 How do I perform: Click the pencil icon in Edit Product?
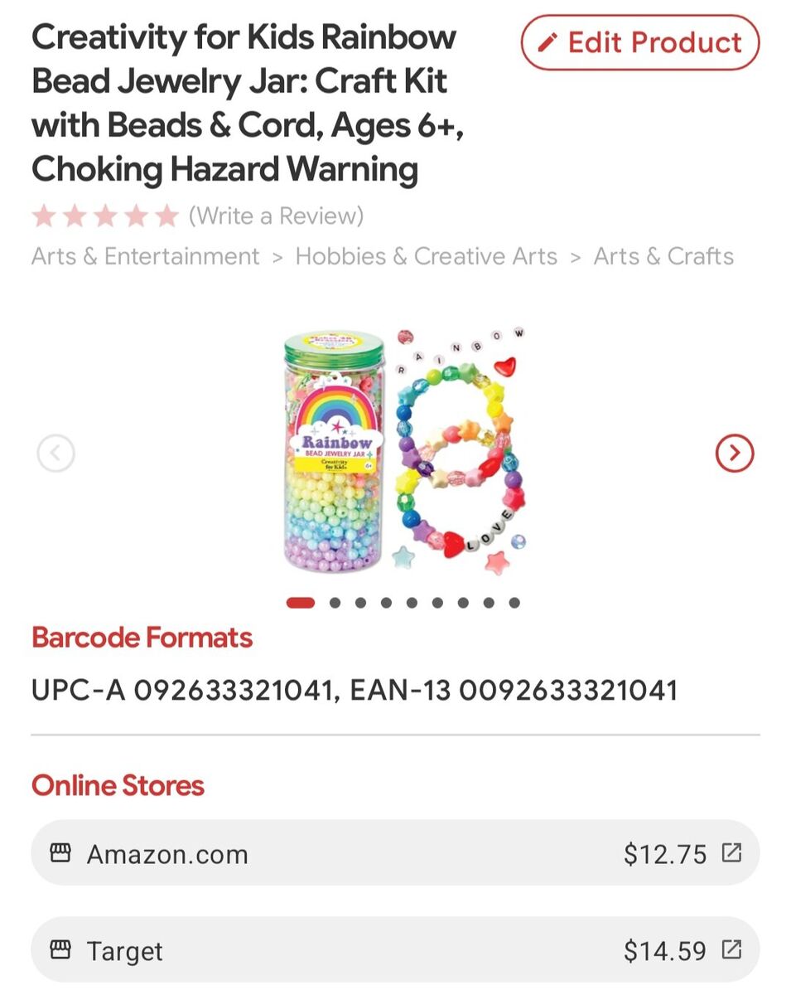point(547,42)
